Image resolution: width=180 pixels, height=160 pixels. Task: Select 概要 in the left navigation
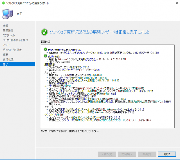coord(6,54)
